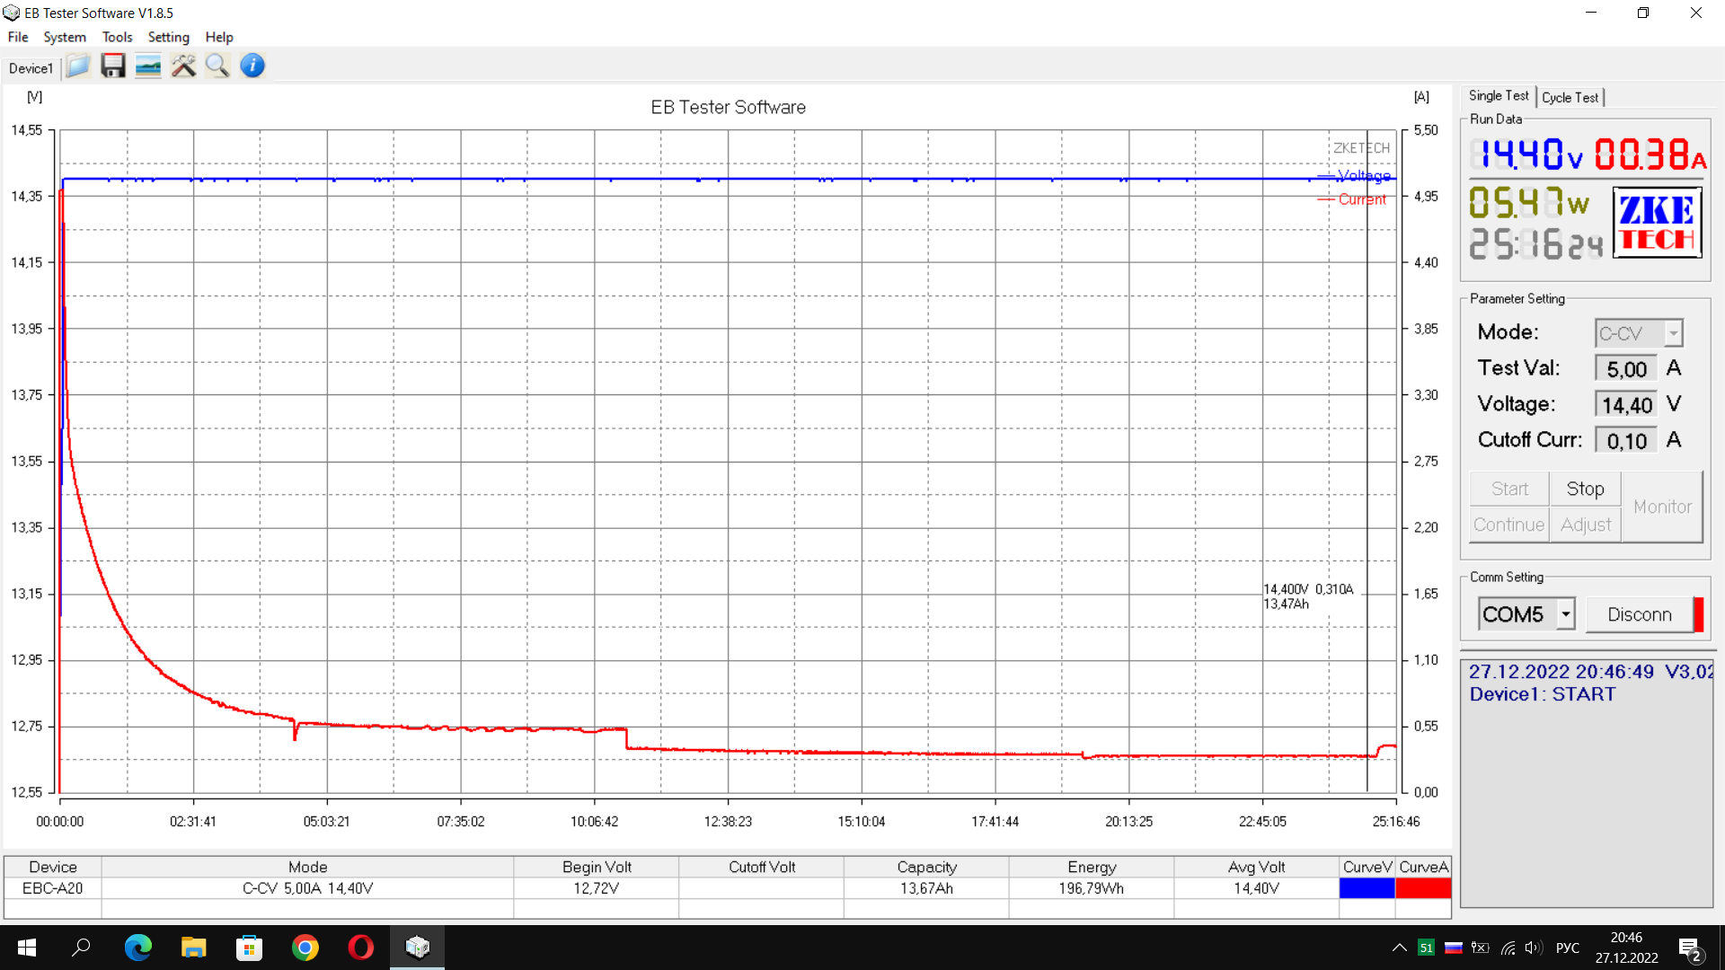
Task: Show hidden system tray icons chevron
Action: [x=1399, y=948]
